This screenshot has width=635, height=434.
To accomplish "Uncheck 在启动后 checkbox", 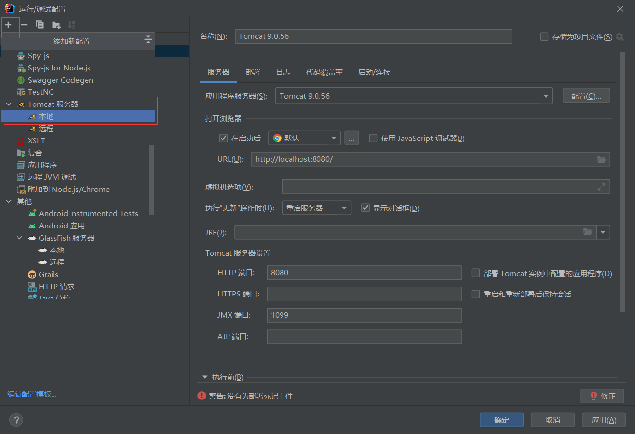I will (x=224, y=138).
